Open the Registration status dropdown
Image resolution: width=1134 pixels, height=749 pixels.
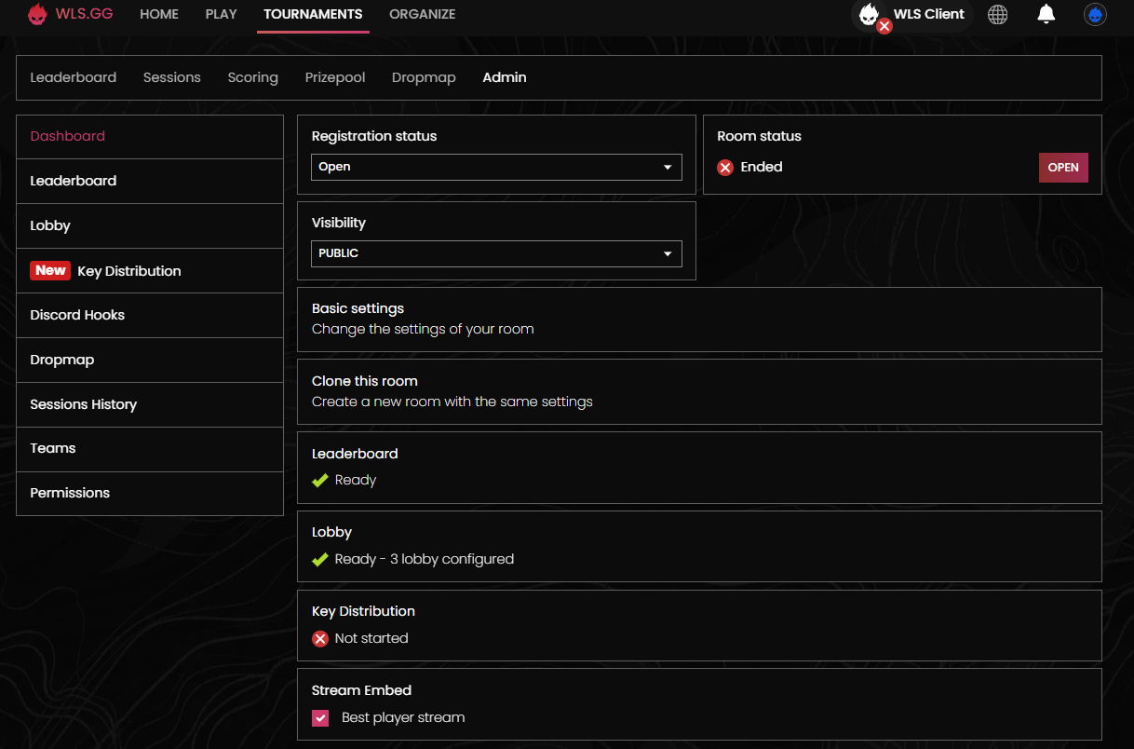tap(496, 167)
